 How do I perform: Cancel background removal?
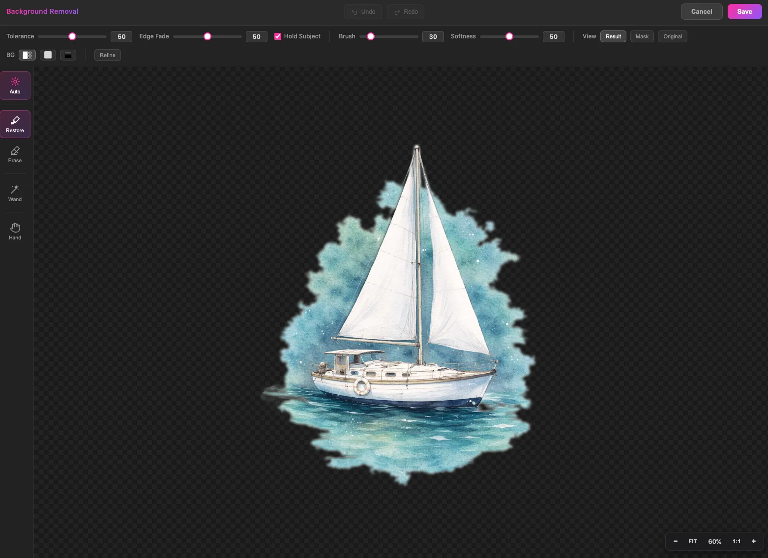(x=702, y=12)
